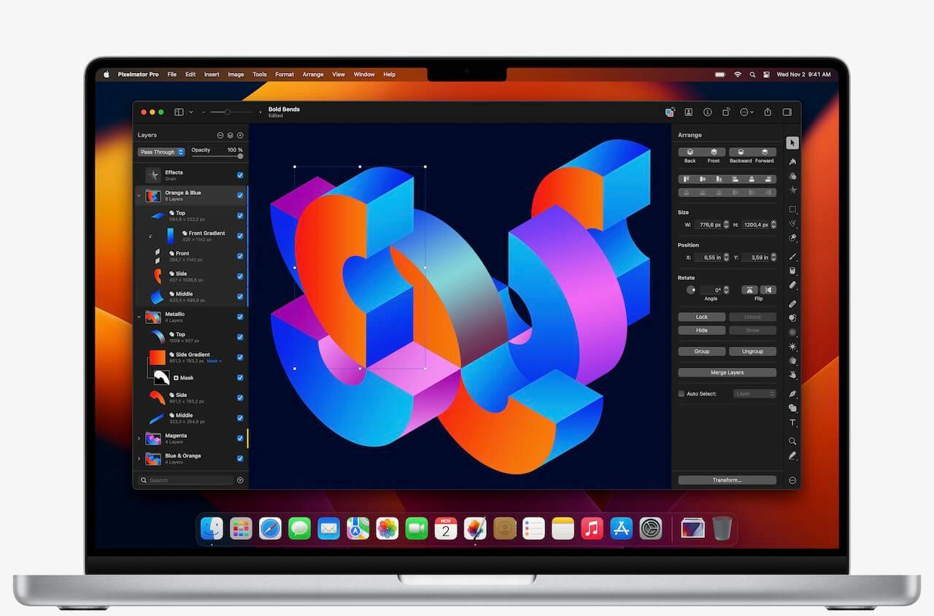Select the Zoom magnifier tool
Viewport: 934px width, 616px height.
coord(792,441)
